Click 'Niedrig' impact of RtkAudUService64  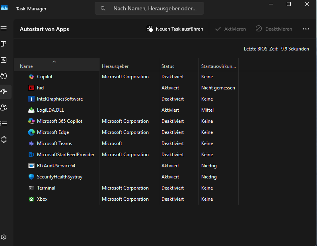tap(209, 166)
